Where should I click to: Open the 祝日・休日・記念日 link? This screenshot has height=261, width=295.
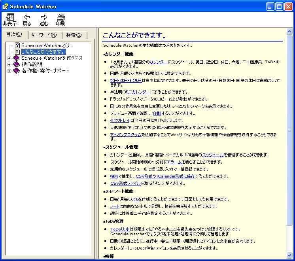(126, 81)
